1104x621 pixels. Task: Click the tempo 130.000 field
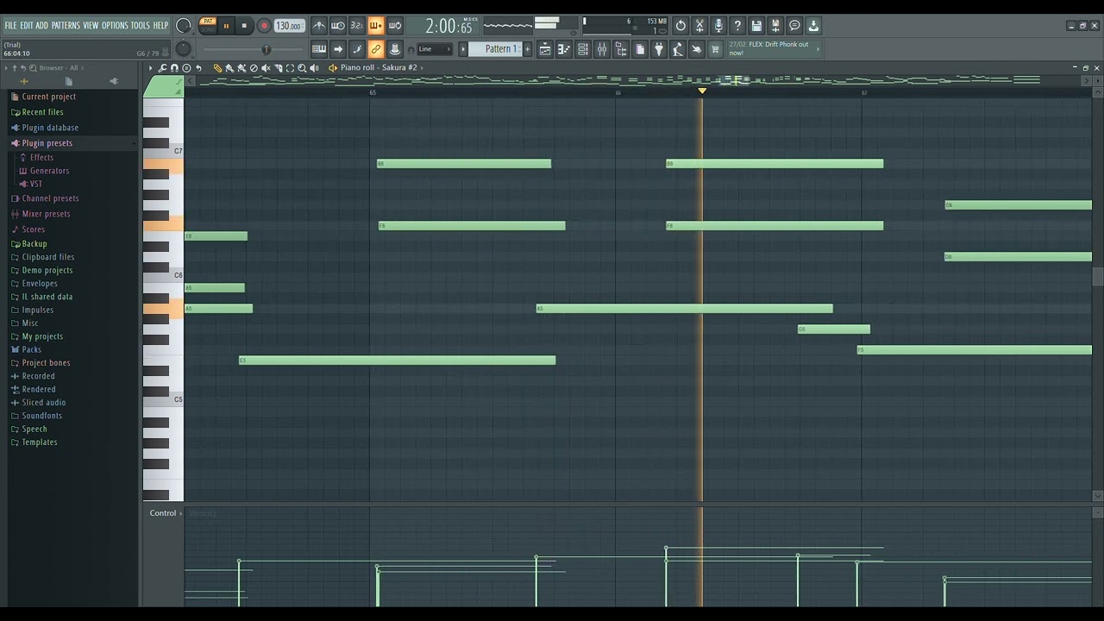pyautogui.click(x=289, y=26)
